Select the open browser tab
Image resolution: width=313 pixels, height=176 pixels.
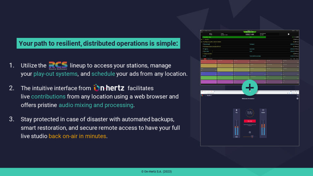click(207, 91)
